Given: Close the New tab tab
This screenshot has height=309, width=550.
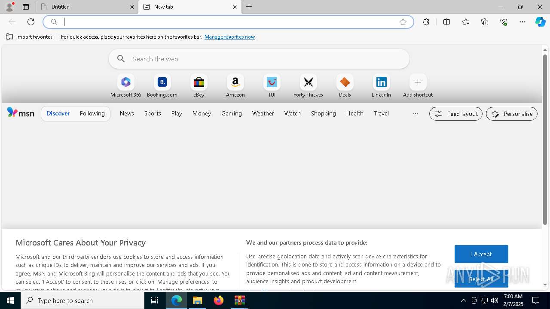Looking at the screenshot, I should [235, 7].
